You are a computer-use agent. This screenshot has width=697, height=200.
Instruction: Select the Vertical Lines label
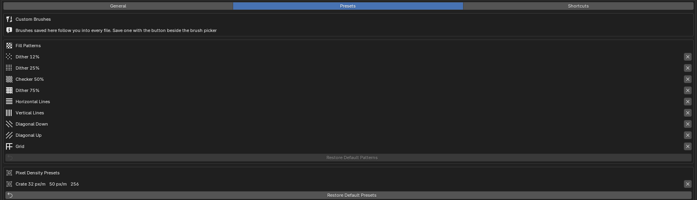30,113
